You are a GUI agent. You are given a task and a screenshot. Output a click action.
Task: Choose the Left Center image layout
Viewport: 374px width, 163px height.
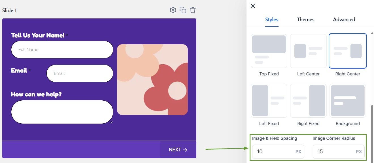(308, 51)
